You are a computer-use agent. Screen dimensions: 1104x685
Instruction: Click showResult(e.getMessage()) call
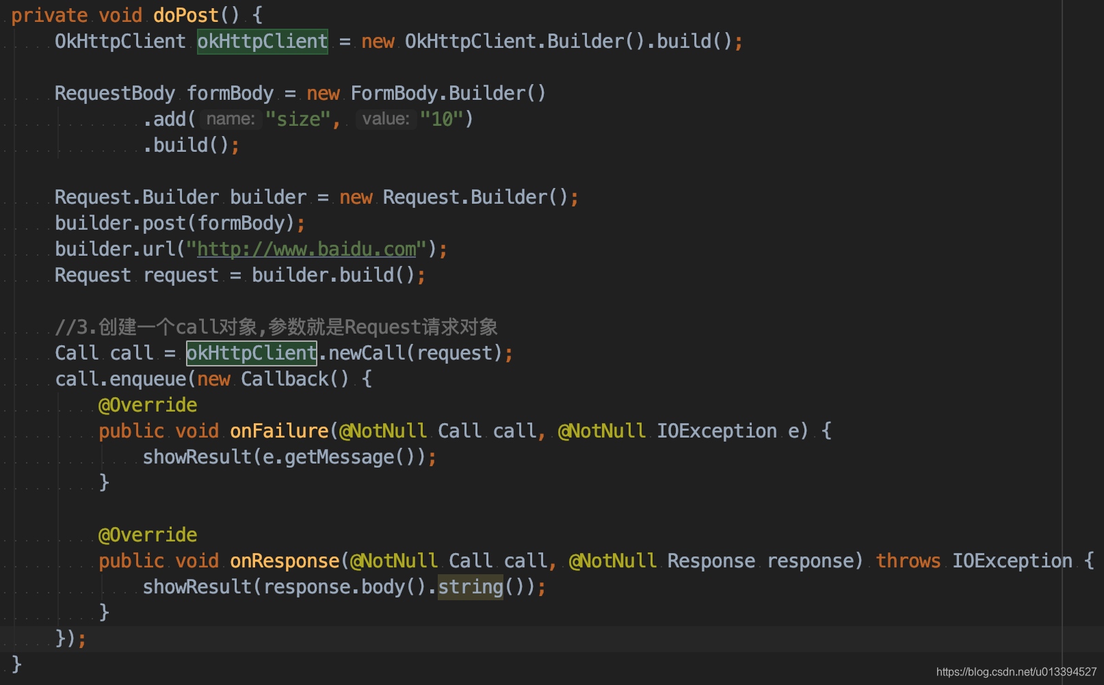[x=289, y=457]
